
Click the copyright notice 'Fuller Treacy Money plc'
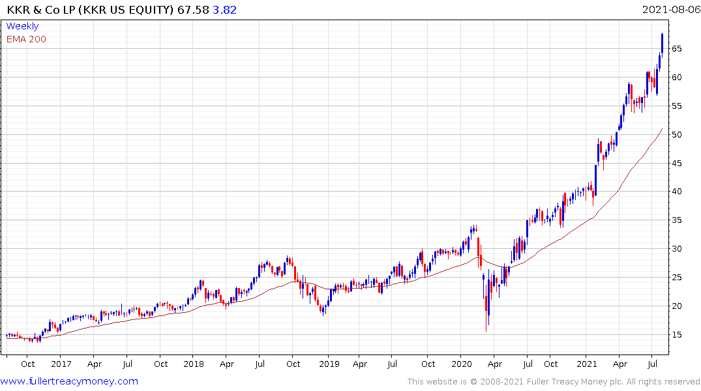pyautogui.click(x=574, y=382)
